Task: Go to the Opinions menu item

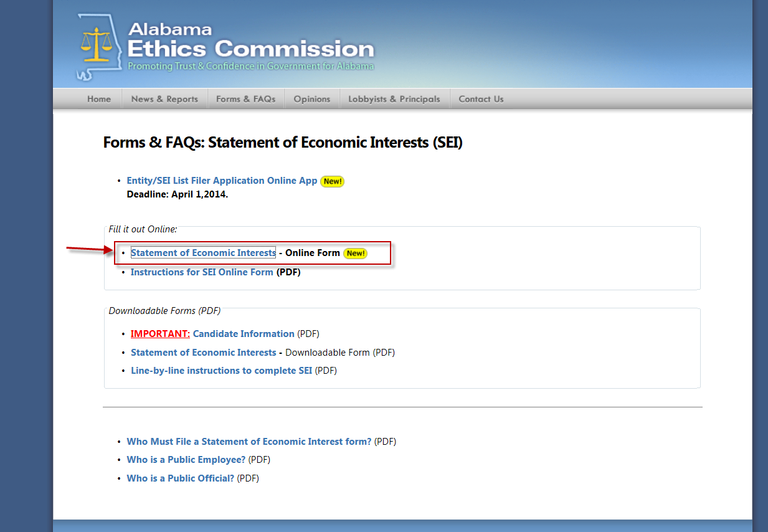Action: click(312, 99)
